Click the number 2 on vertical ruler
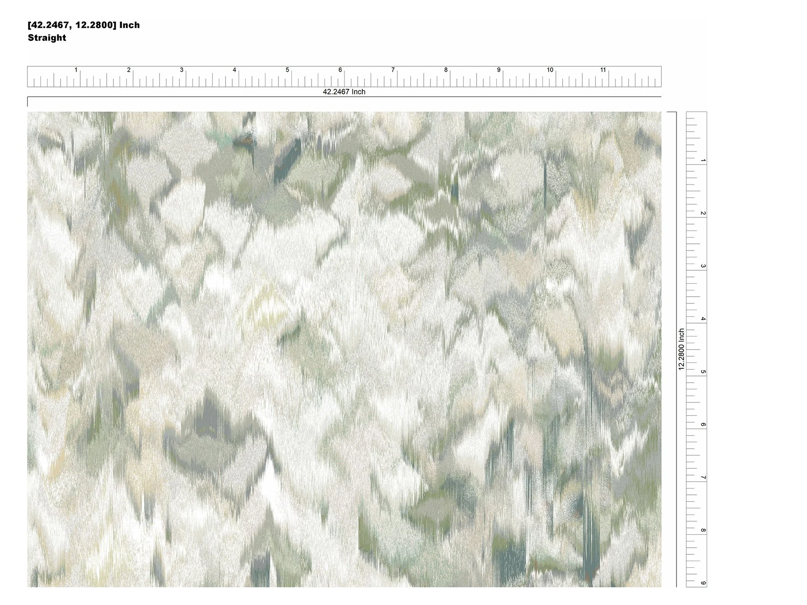Image resolution: width=807 pixels, height=605 pixels. (x=703, y=213)
